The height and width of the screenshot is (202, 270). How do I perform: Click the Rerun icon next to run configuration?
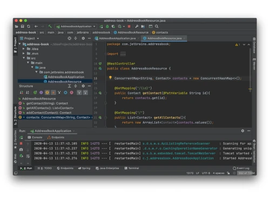pos(102,26)
